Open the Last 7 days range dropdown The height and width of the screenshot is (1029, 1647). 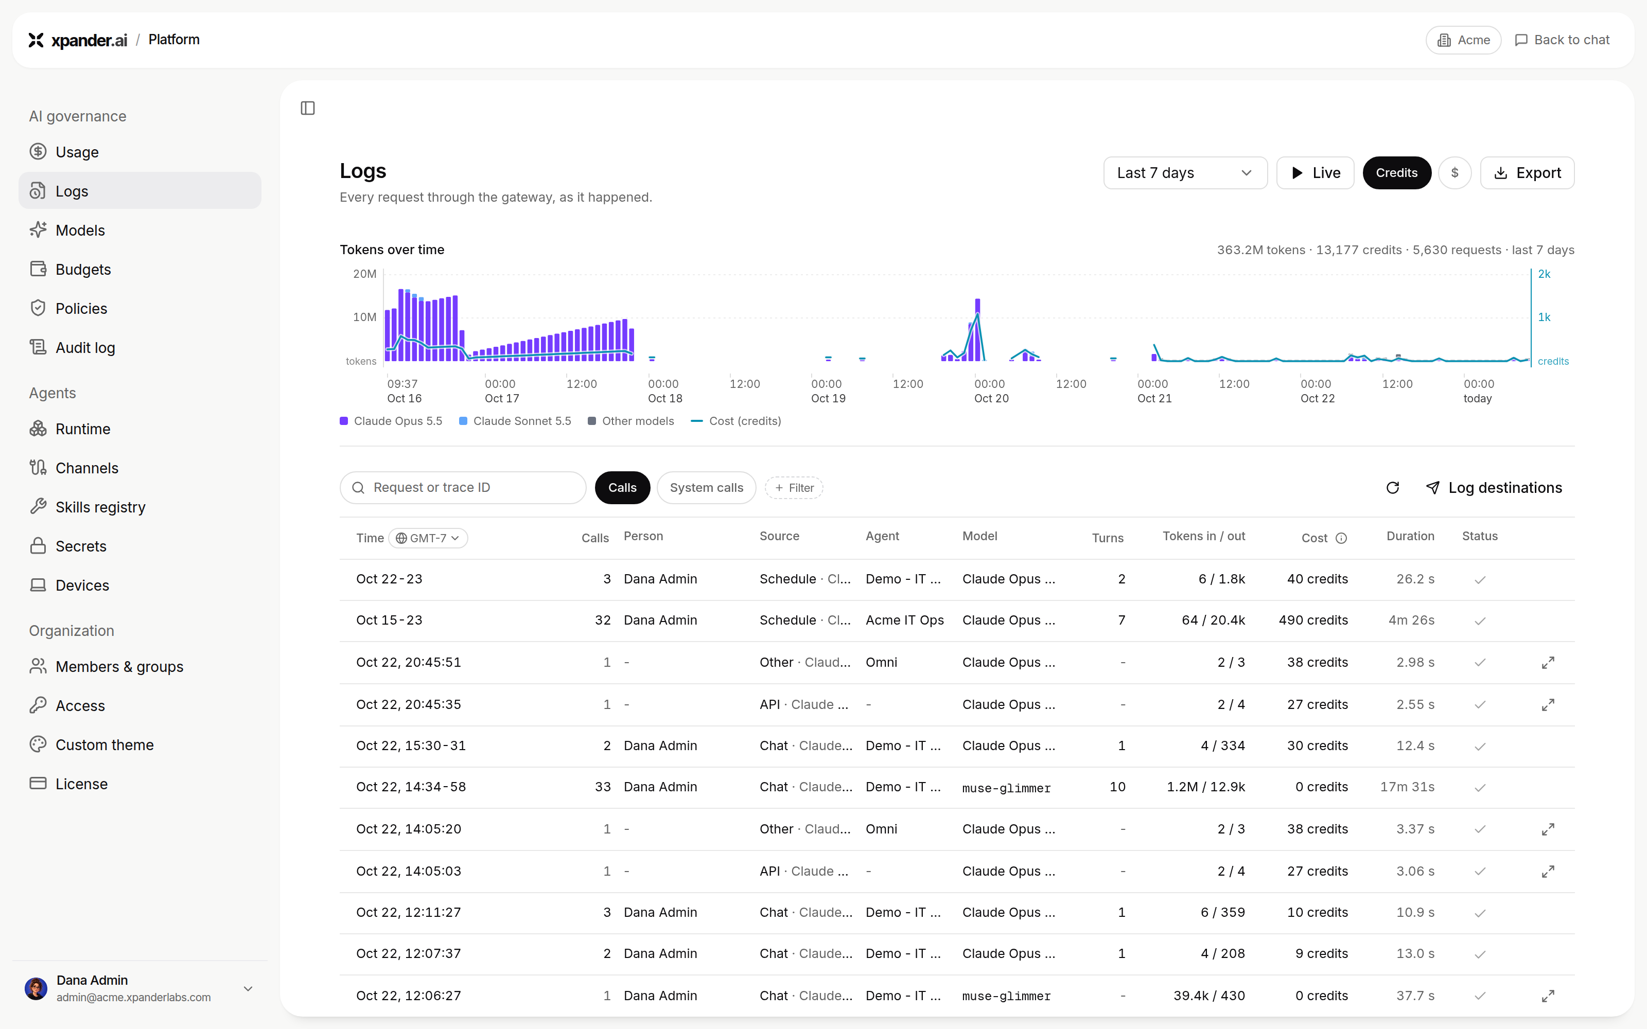pyautogui.click(x=1185, y=173)
